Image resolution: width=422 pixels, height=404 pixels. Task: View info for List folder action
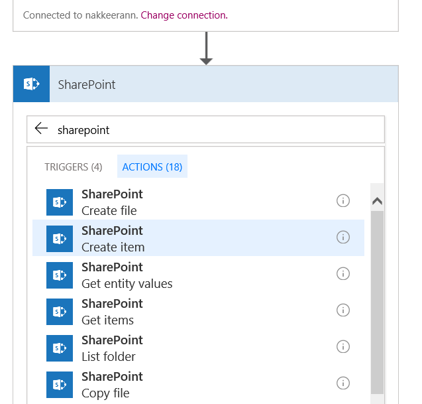point(343,346)
